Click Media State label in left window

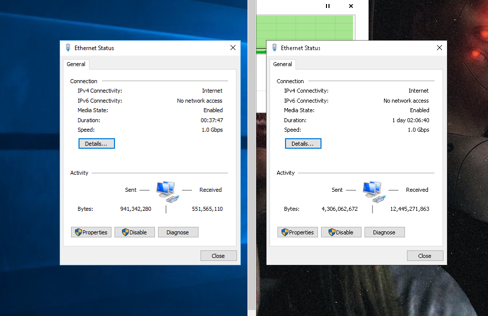coord(92,110)
